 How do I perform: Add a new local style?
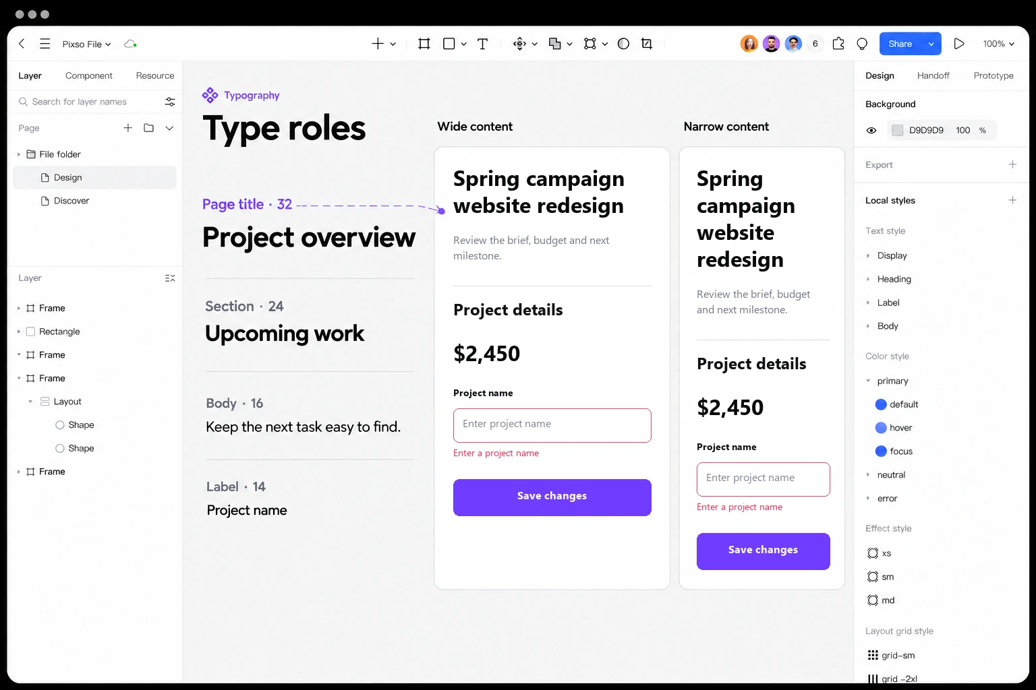(1012, 200)
